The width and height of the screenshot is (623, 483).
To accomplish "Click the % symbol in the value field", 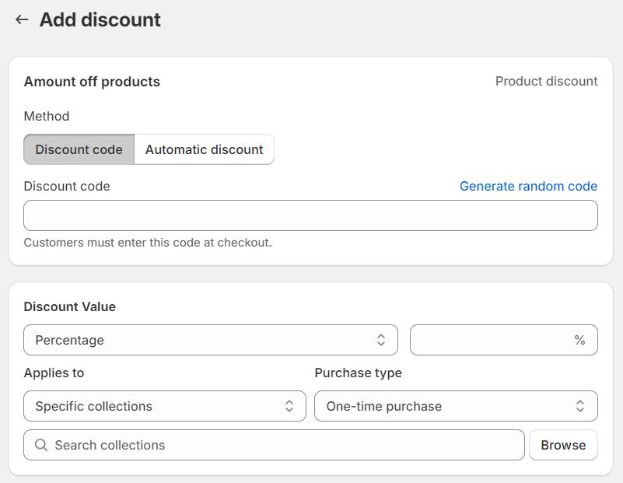I will tap(579, 340).
